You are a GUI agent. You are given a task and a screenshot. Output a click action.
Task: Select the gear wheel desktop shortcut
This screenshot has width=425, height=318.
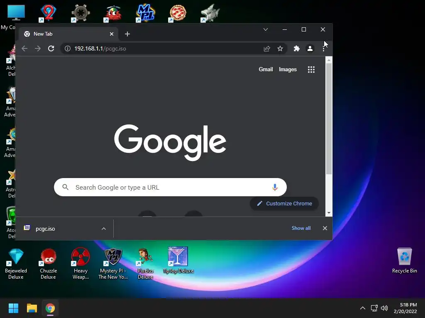click(81, 13)
